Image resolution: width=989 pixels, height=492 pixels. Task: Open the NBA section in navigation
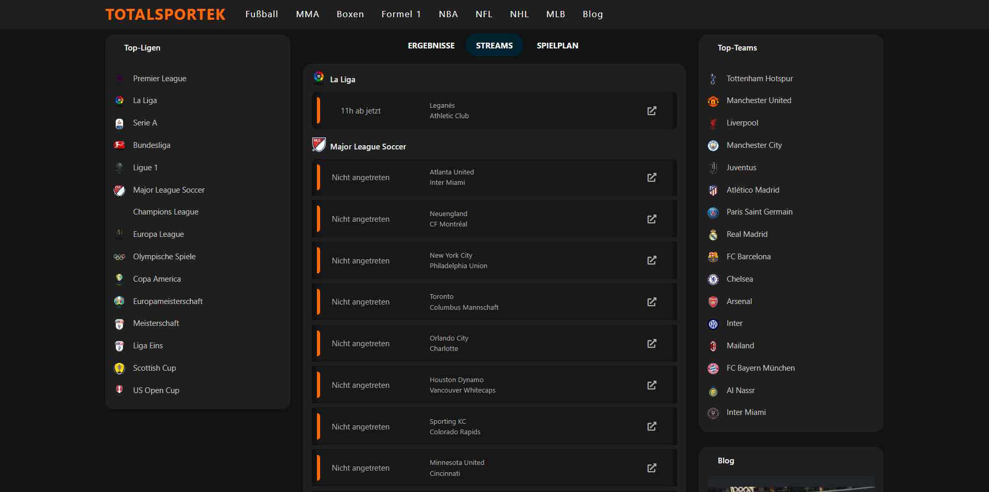pyautogui.click(x=448, y=14)
